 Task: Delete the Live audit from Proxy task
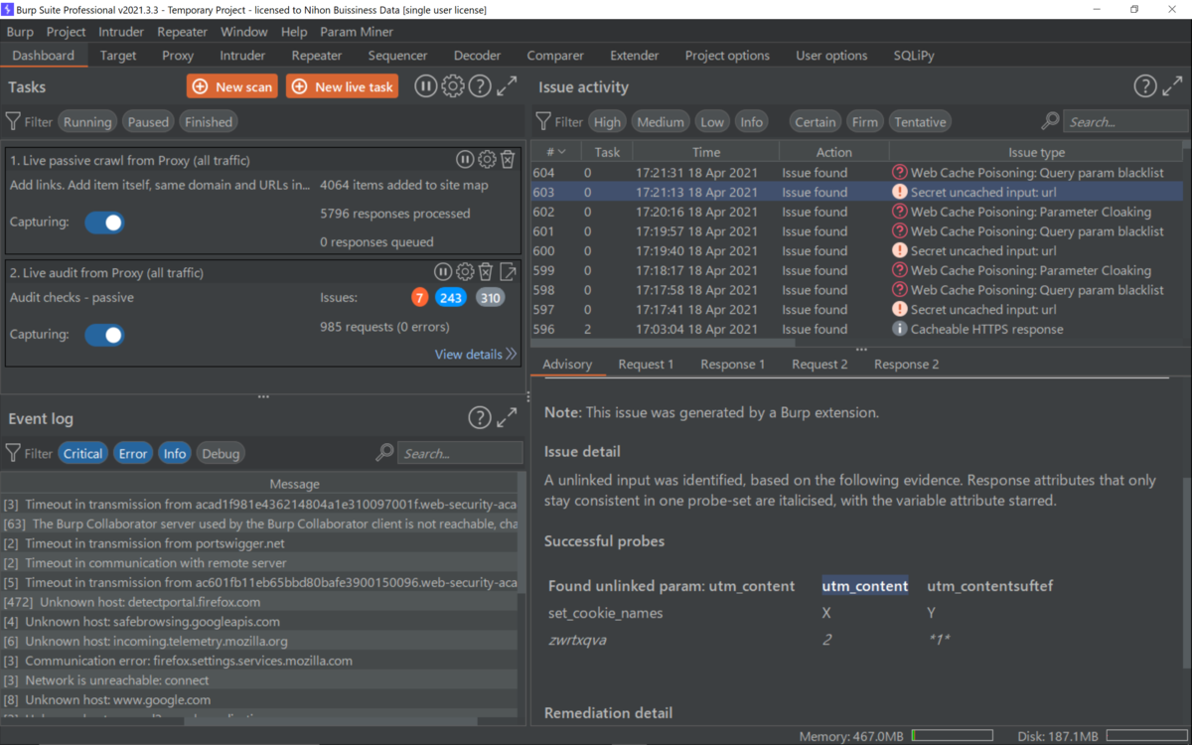pos(486,271)
